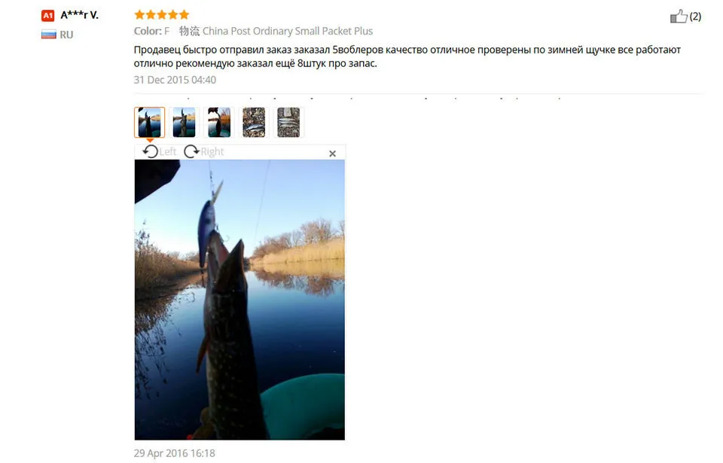Image resolution: width=723 pixels, height=463 pixels.
Task: Click the 'Left' rotate label
Action: click(168, 152)
